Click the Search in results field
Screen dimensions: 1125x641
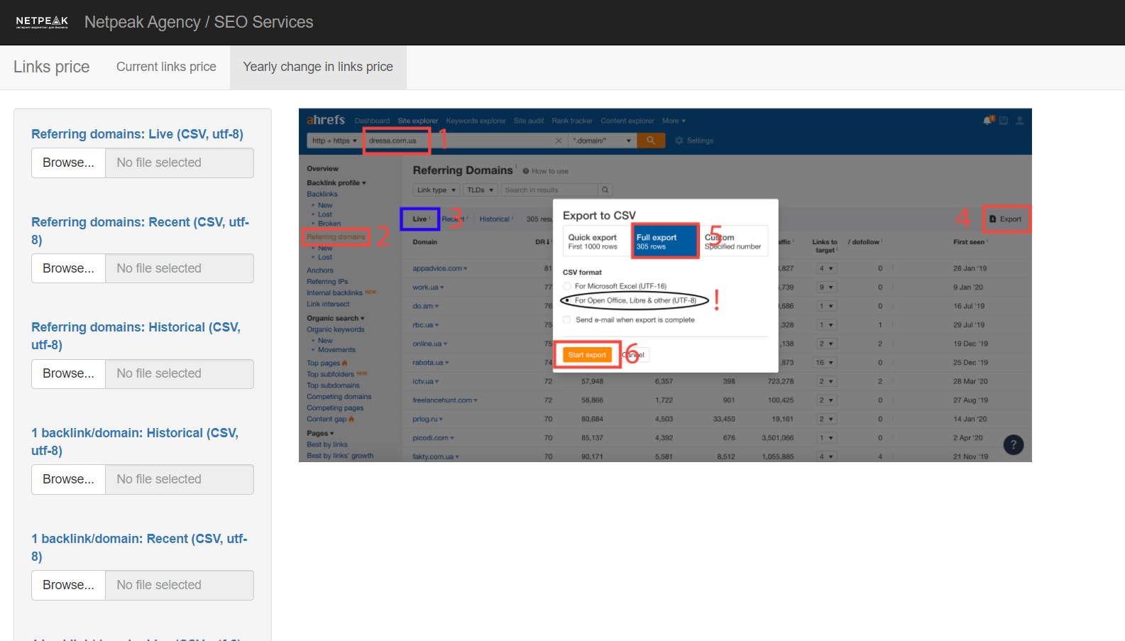tap(550, 190)
